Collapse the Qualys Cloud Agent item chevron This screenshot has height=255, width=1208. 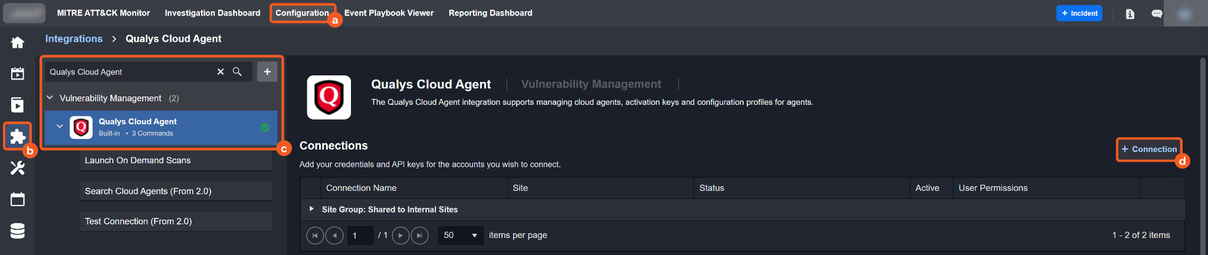point(60,126)
